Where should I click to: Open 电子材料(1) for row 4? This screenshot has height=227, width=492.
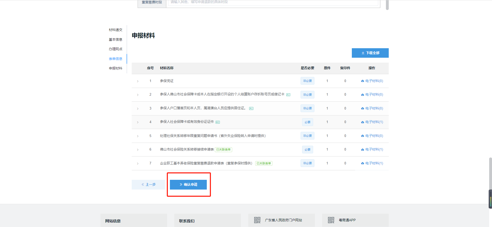(372, 122)
